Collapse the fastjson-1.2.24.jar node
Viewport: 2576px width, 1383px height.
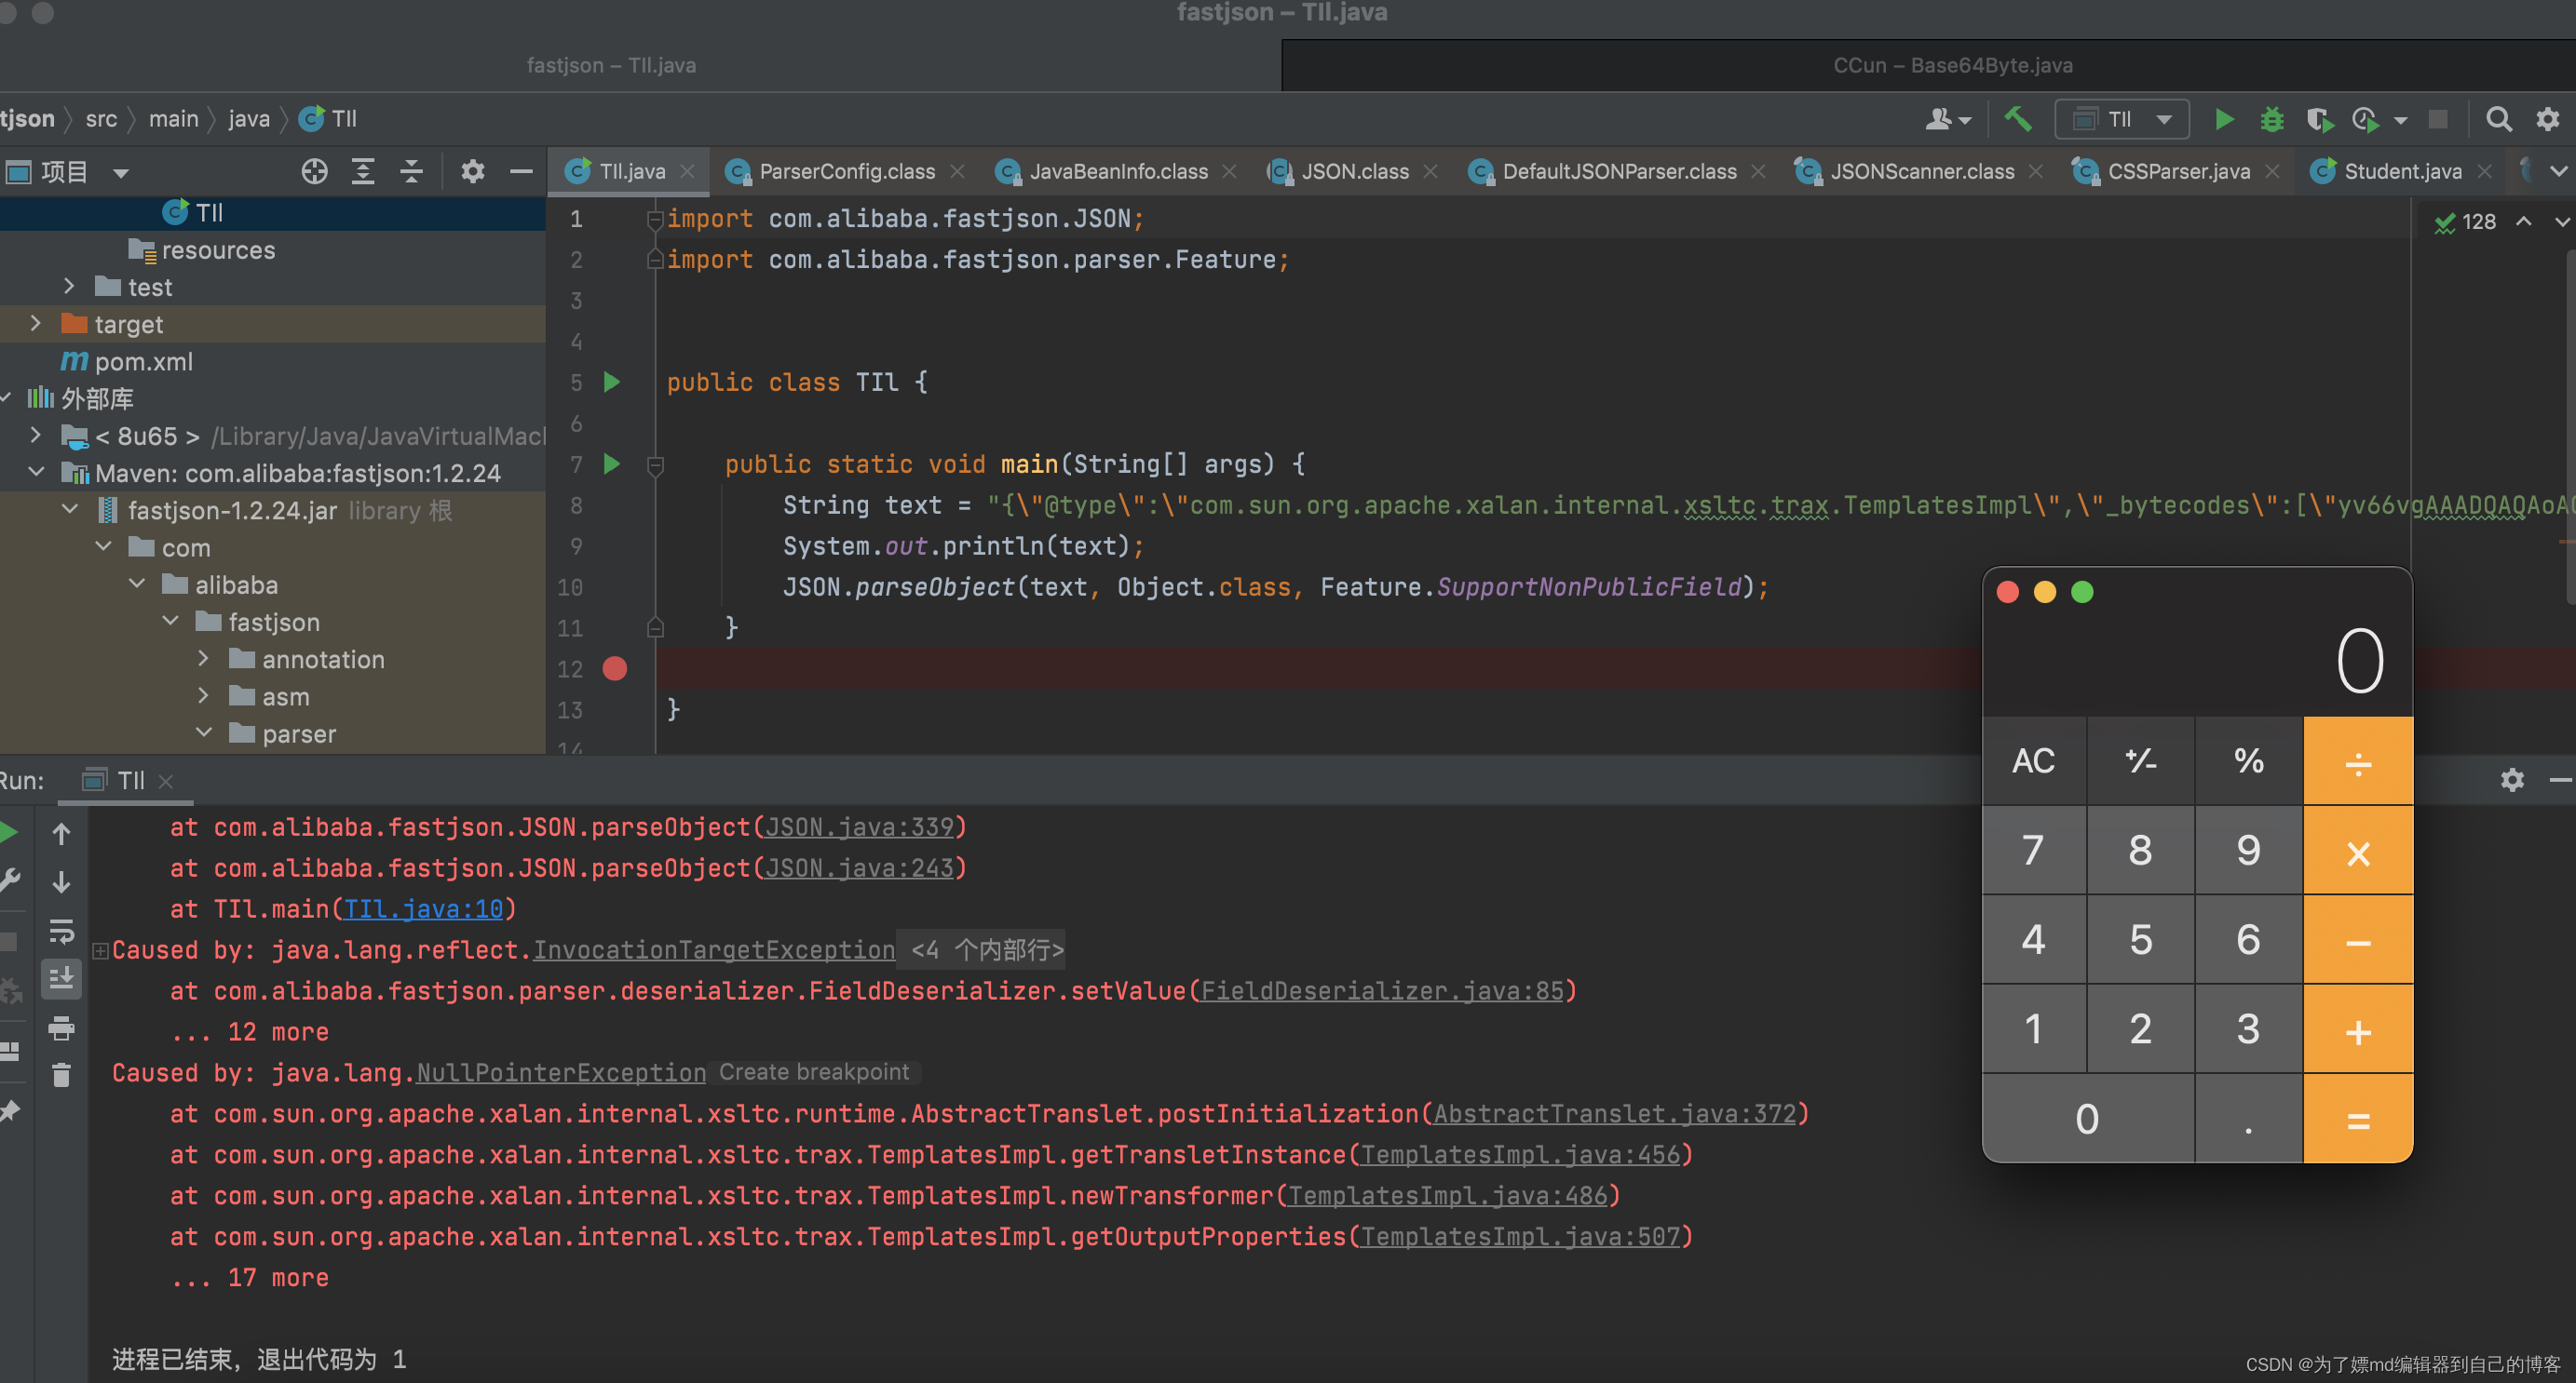pyautogui.click(x=69, y=510)
